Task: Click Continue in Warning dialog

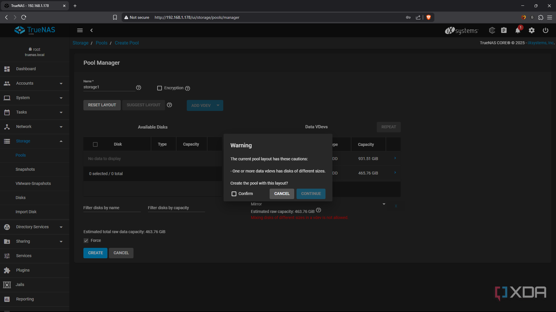Action: (311, 194)
